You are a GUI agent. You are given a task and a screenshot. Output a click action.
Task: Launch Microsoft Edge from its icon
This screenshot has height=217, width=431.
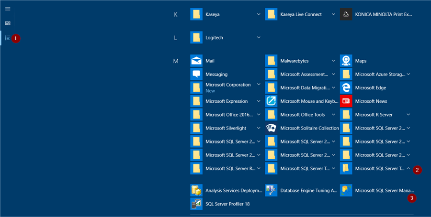pyautogui.click(x=346, y=87)
